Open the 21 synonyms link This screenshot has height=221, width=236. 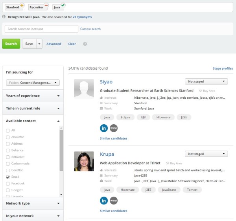(x=82, y=17)
